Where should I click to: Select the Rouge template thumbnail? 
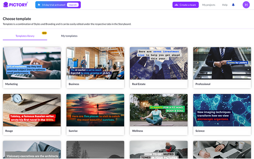point(32,110)
